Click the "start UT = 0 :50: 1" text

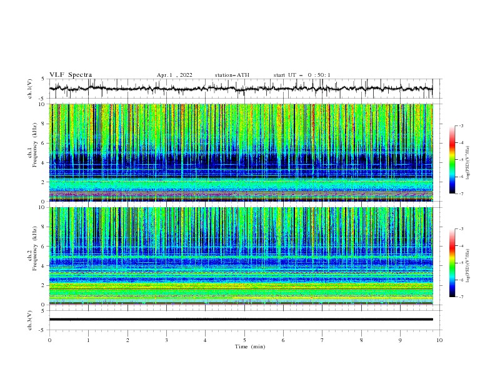302,75
